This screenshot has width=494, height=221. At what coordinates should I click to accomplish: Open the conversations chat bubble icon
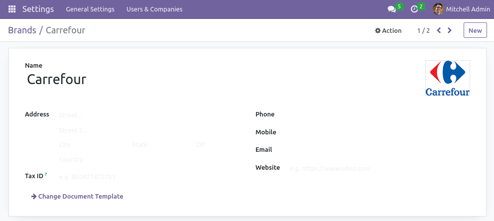[392, 9]
